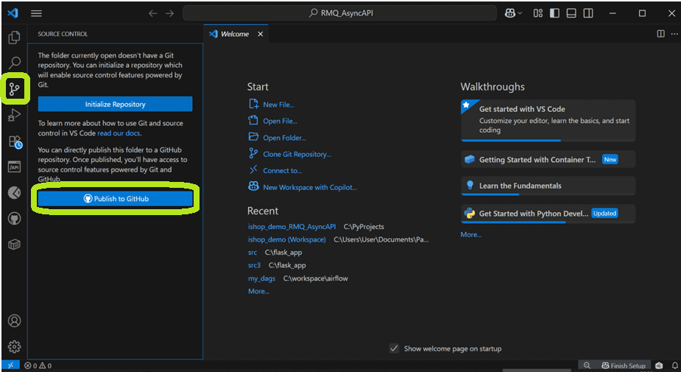The width and height of the screenshot is (681, 372).
Task: Open the Search view icon
Action: point(14,63)
